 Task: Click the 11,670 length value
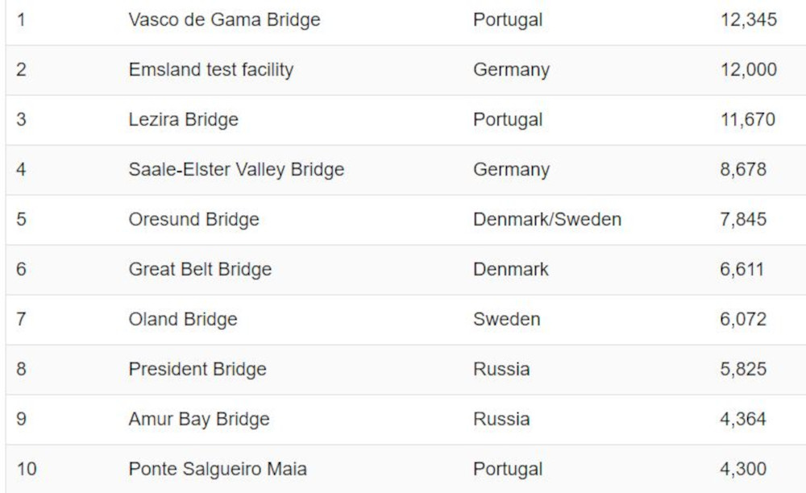748,120
